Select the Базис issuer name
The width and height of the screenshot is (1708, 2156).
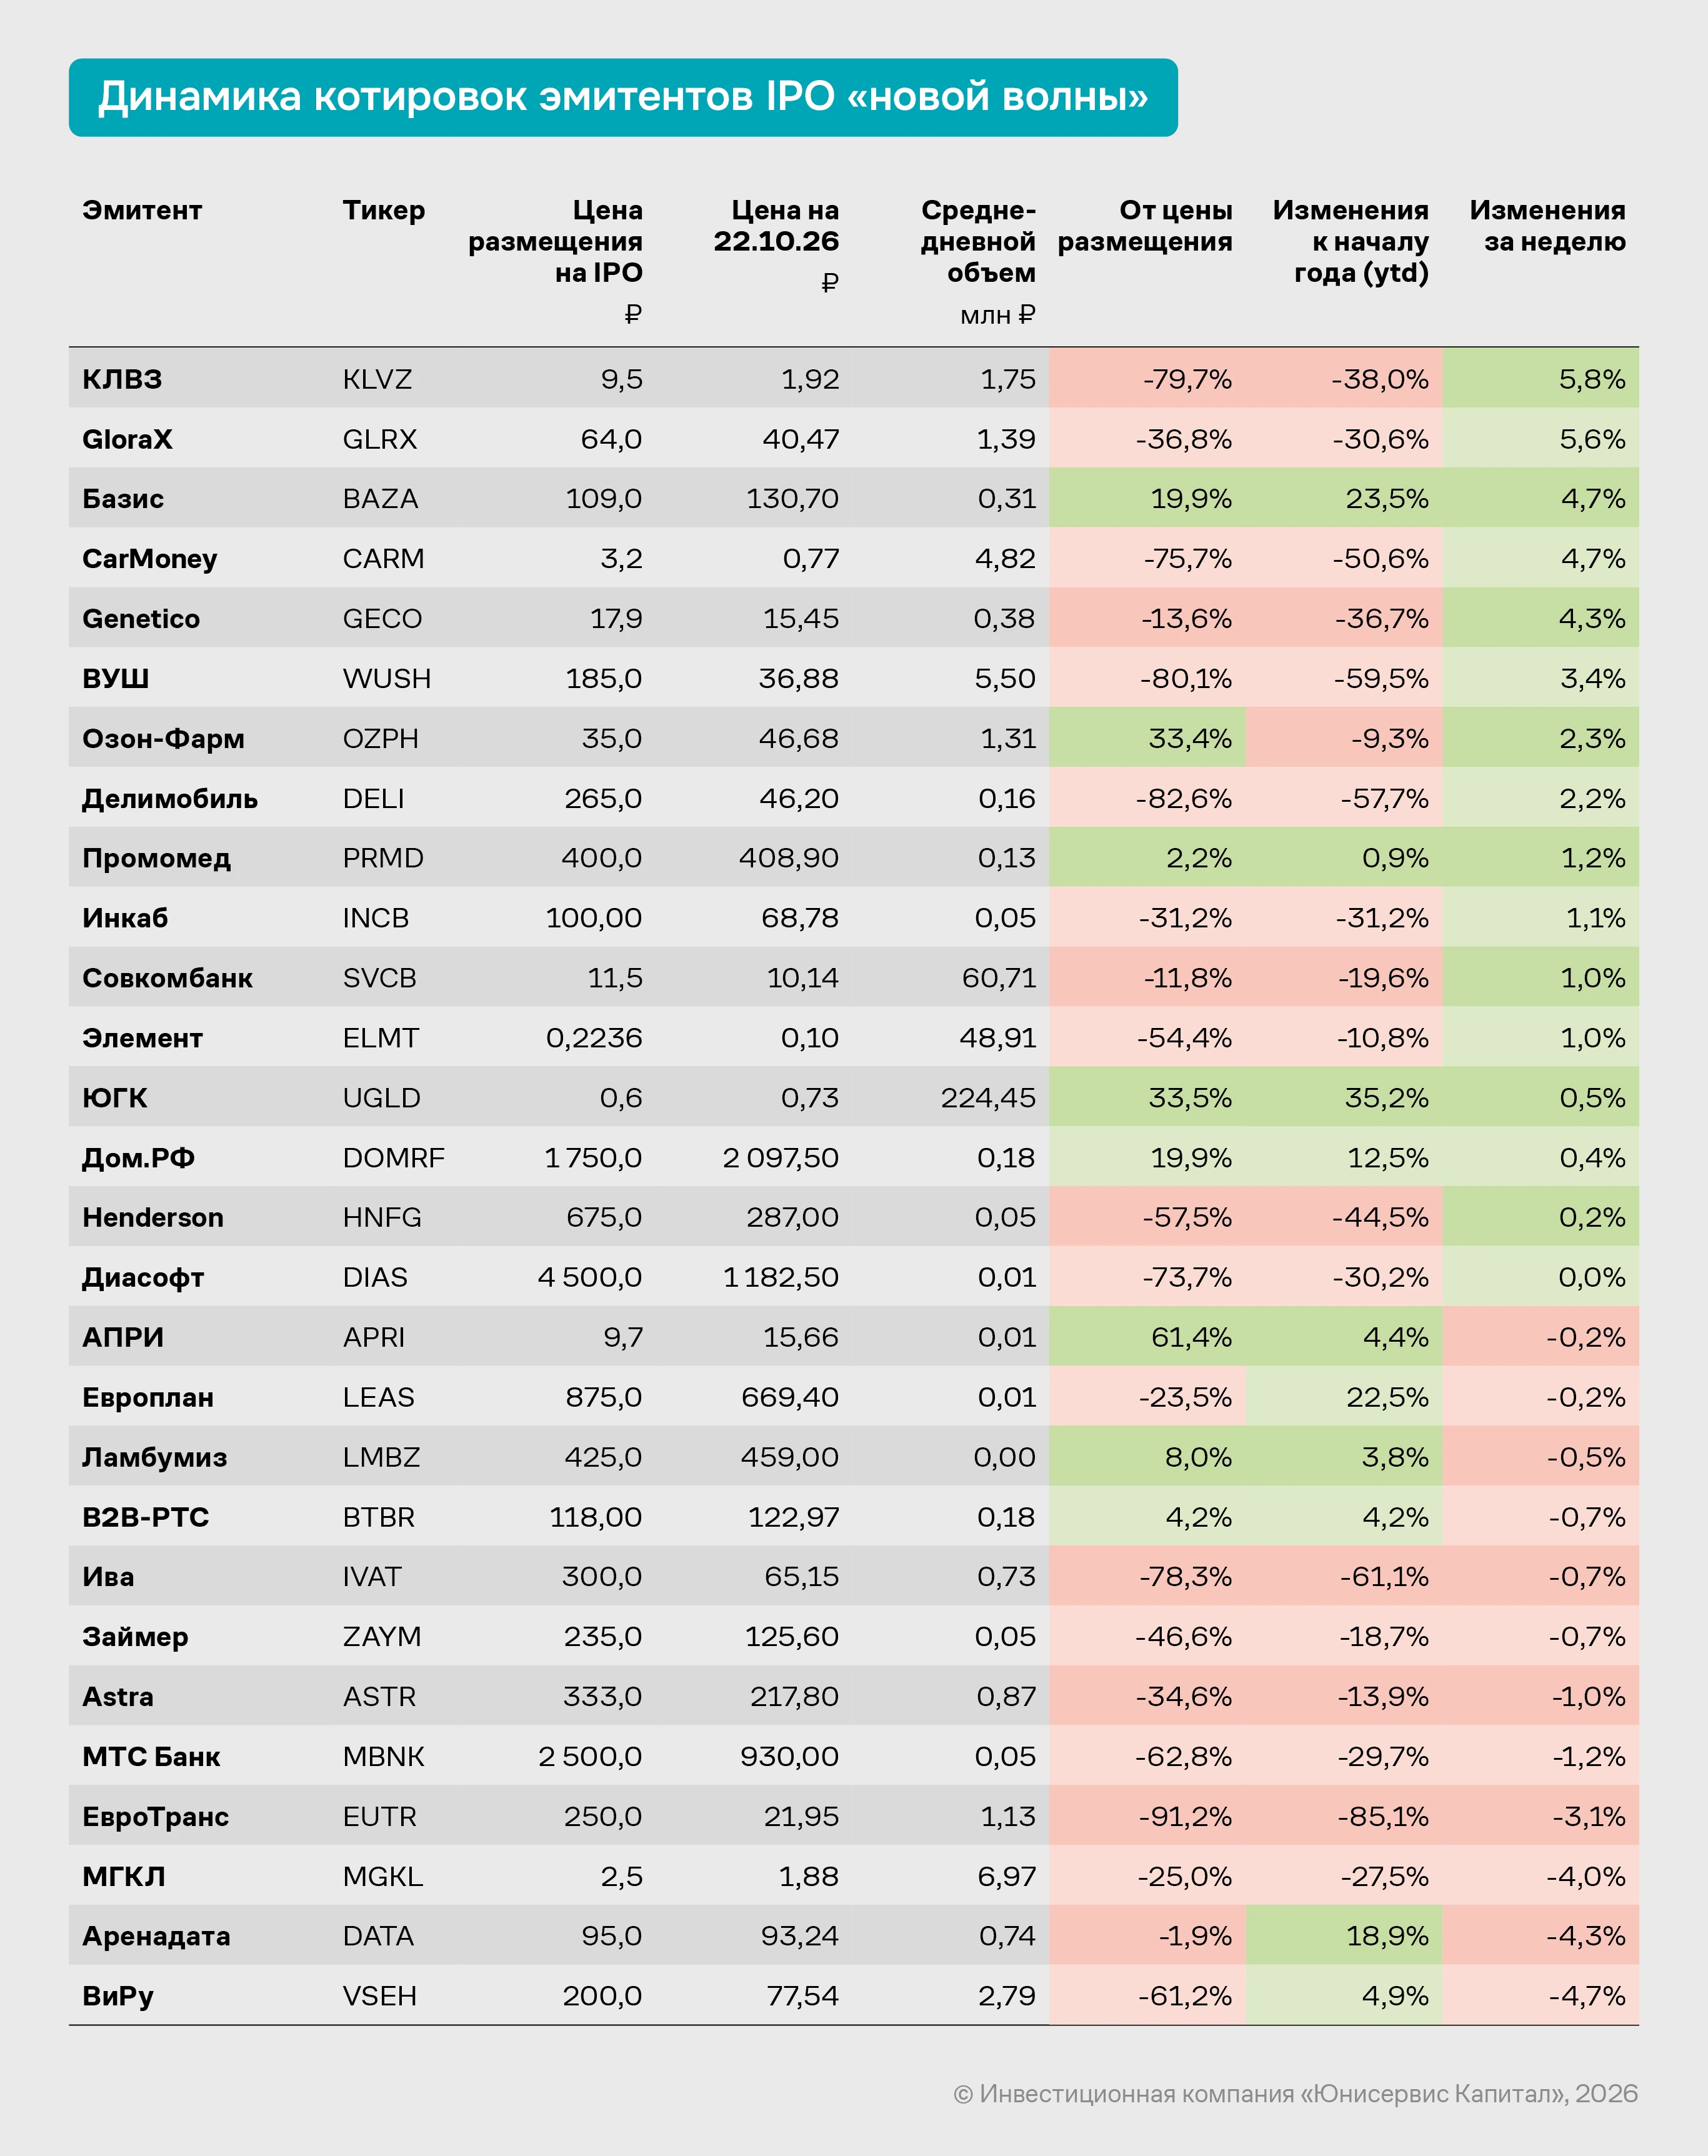123,499
